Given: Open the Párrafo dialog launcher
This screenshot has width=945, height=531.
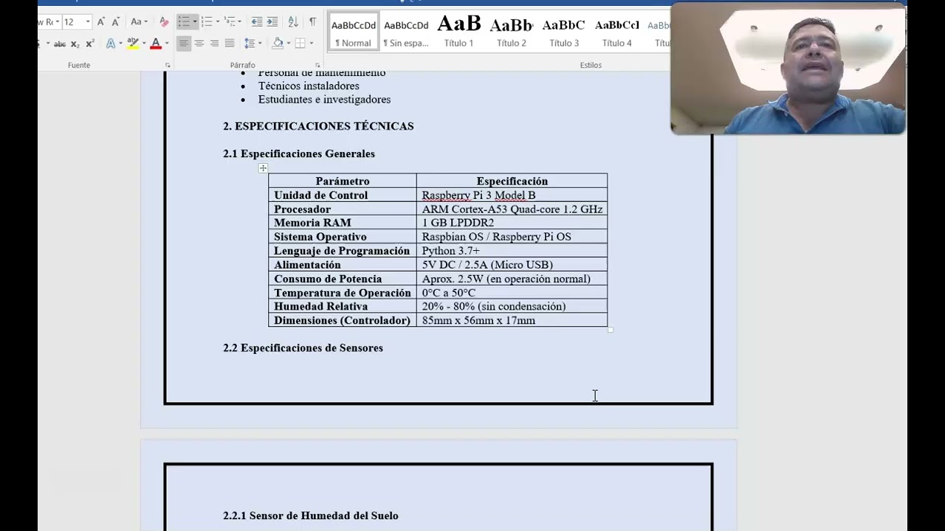Looking at the screenshot, I should click(x=318, y=65).
